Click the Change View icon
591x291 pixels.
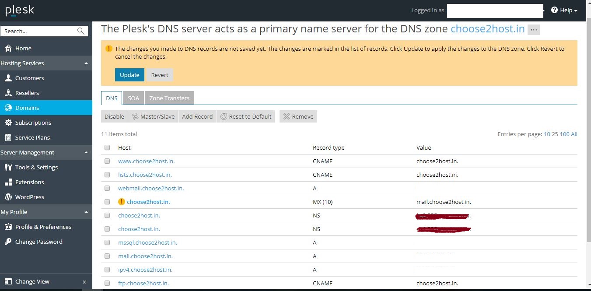pos(8,281)
